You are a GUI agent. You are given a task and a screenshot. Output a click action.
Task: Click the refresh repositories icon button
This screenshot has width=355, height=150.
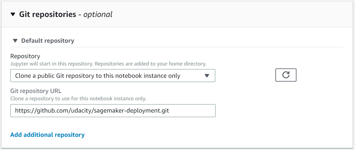[286, 75]
